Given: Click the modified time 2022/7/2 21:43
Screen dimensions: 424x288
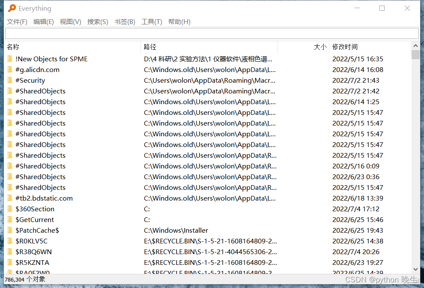Looking at the screenshot, I should 356,81.
